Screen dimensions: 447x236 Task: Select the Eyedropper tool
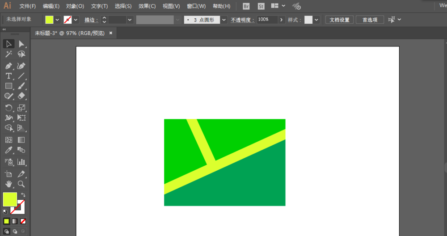(x=8, y=150)
